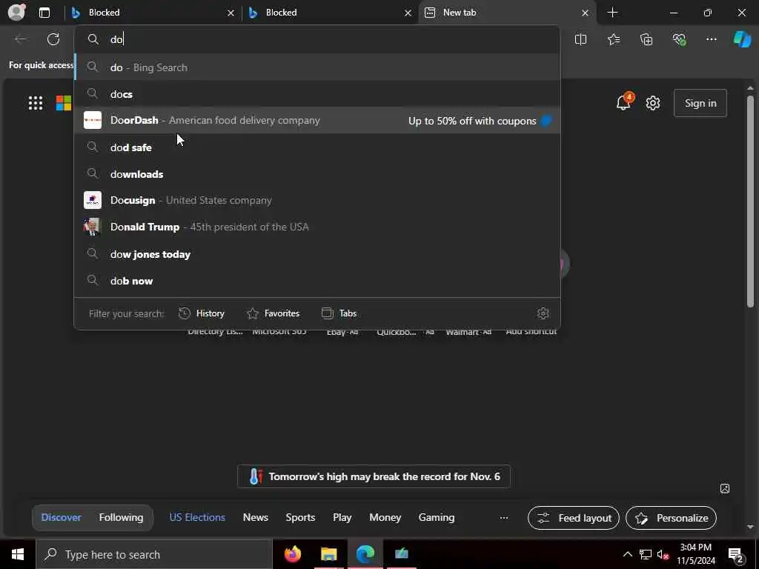The height and width of the screenshot is (569, 759).
Task: Switch to the second Blocked tab
Action: 331,13
